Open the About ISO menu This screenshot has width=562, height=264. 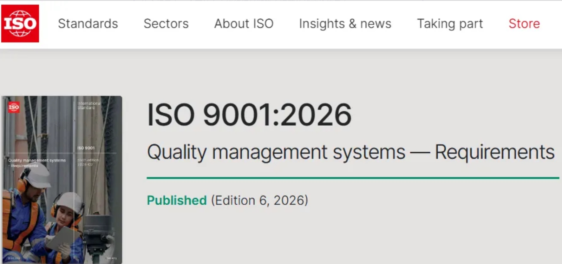coord(244,24)
